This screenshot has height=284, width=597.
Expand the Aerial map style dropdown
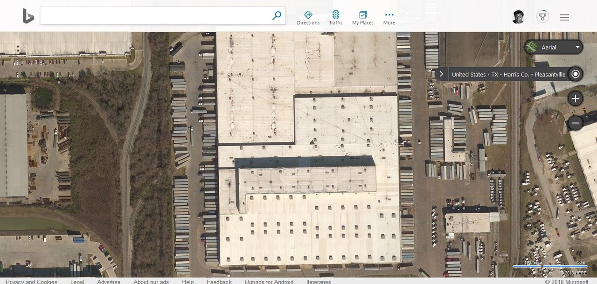[554, 47]
